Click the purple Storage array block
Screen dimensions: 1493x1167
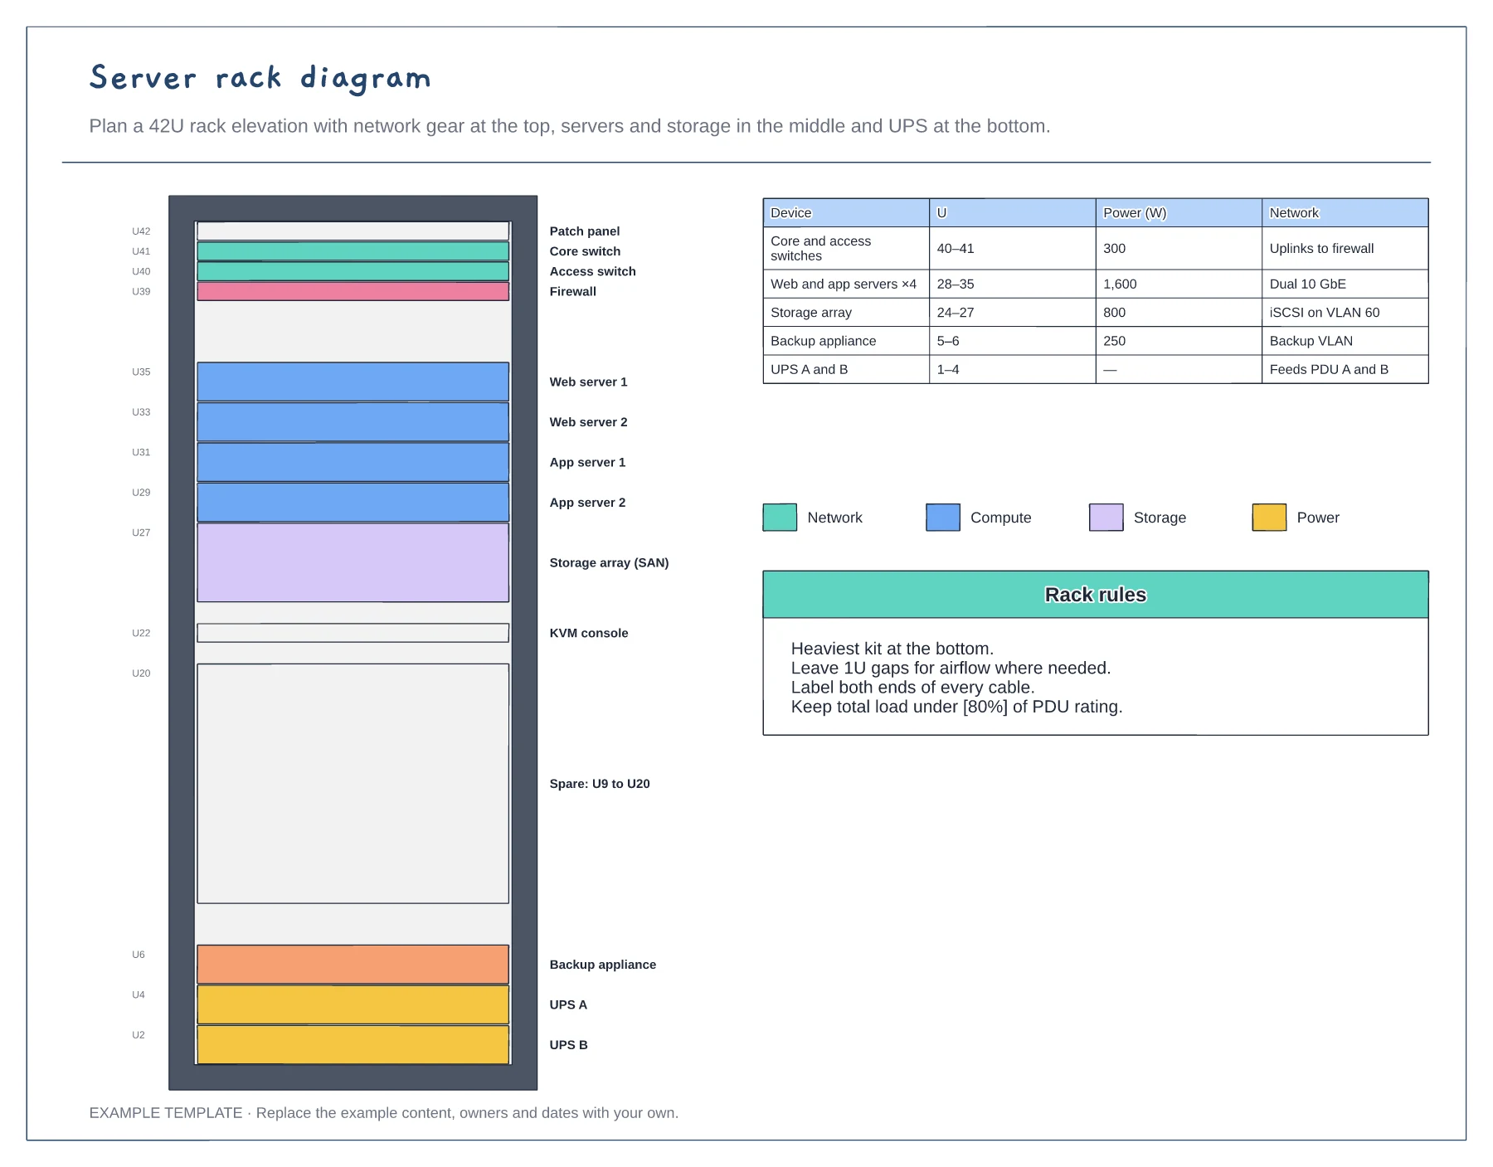click(353, 562)
